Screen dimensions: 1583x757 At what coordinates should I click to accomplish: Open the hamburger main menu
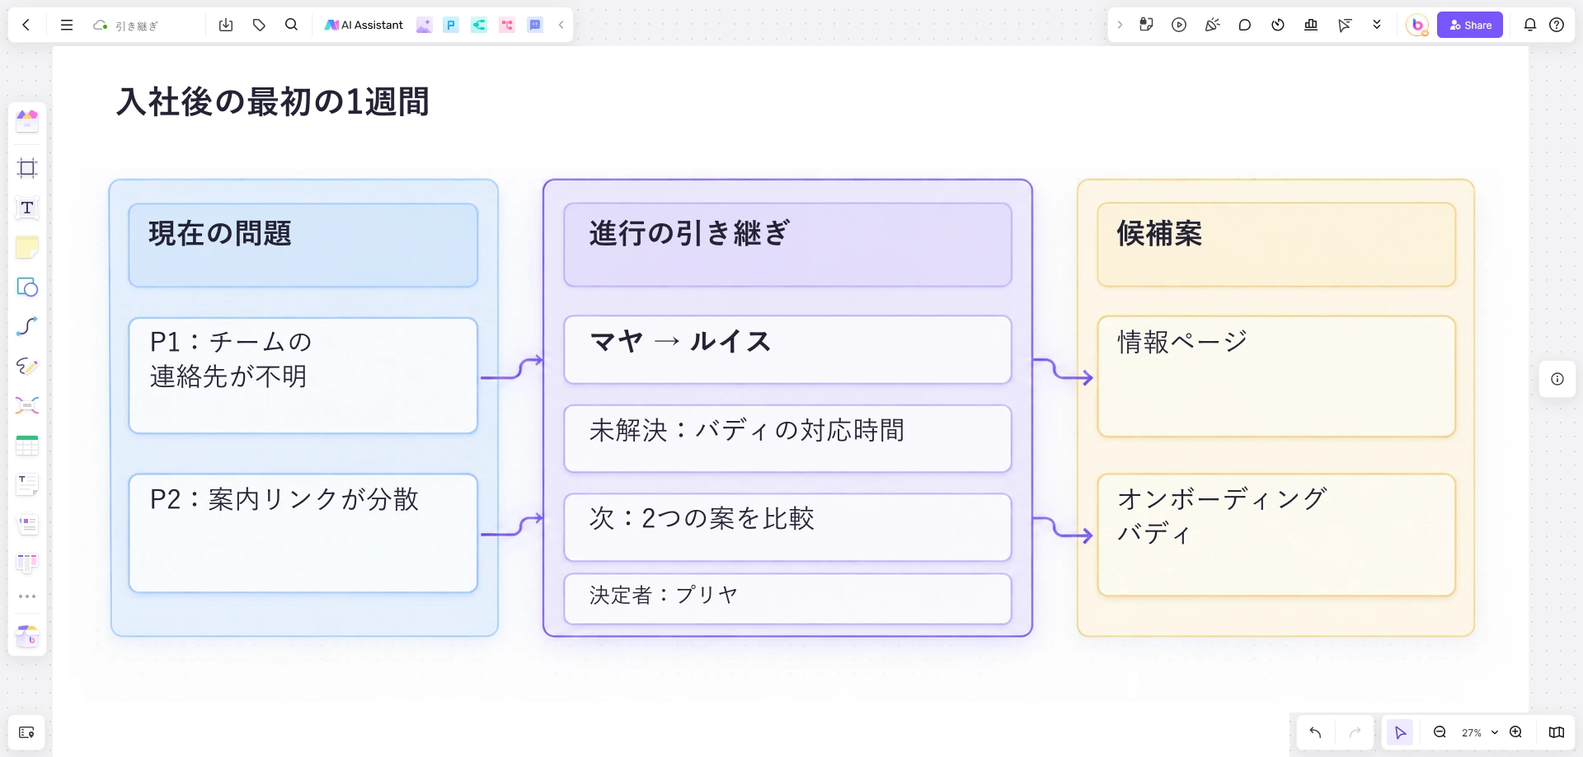point(67,25)
